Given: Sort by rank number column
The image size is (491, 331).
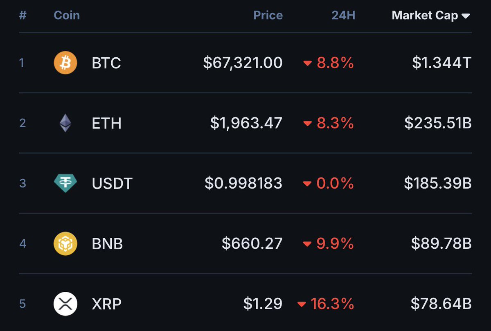Looking at the screenshot, I should click(x=23, y=16).
